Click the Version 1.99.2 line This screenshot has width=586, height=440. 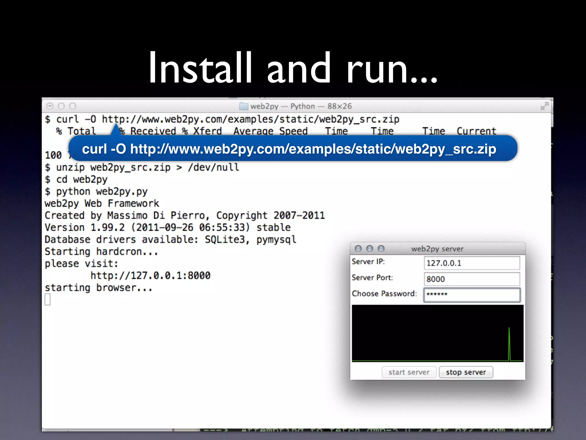(x=168, y=227)
